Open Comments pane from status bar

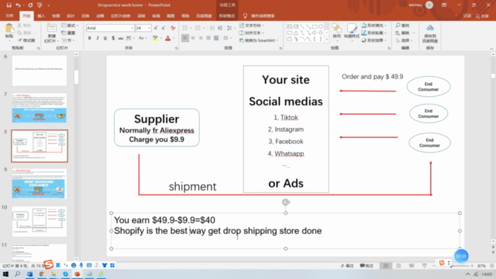[x=367, y=266]
